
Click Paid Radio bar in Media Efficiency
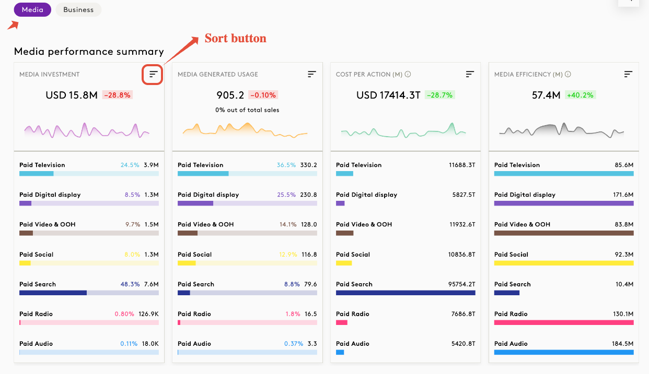564,323
